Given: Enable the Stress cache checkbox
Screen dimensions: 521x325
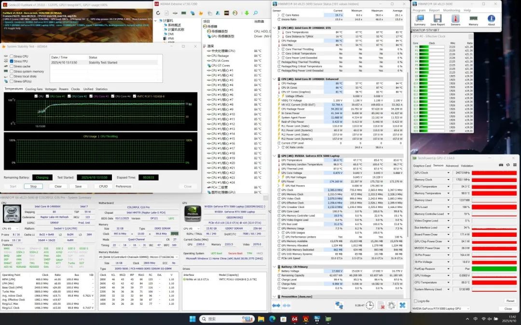Looking at the screenshot, I should [x=12, y=66].
